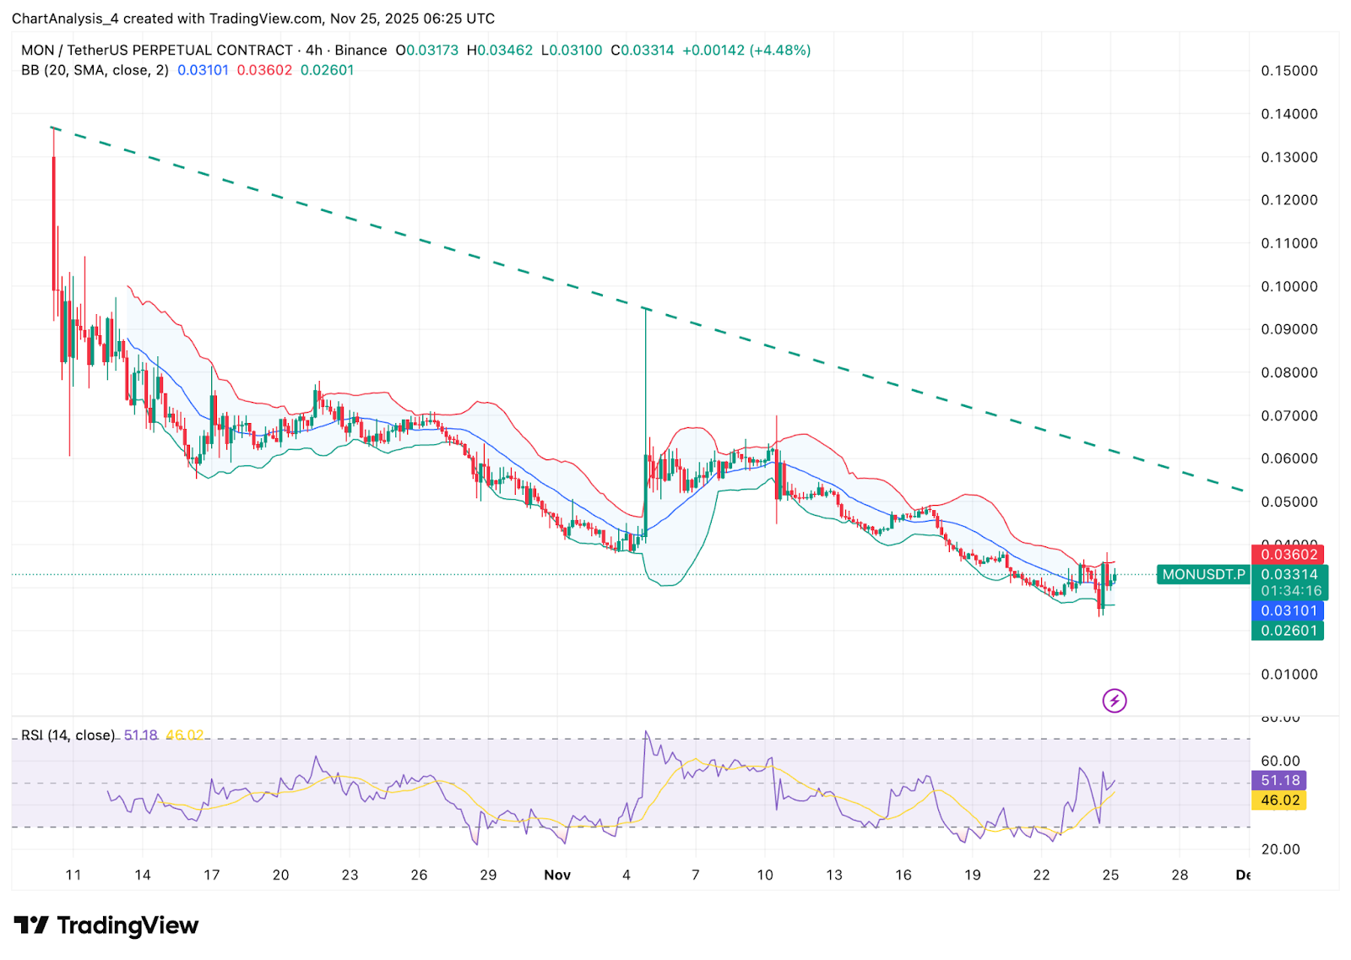Click the TradingView wordmark text

point(128,925)
